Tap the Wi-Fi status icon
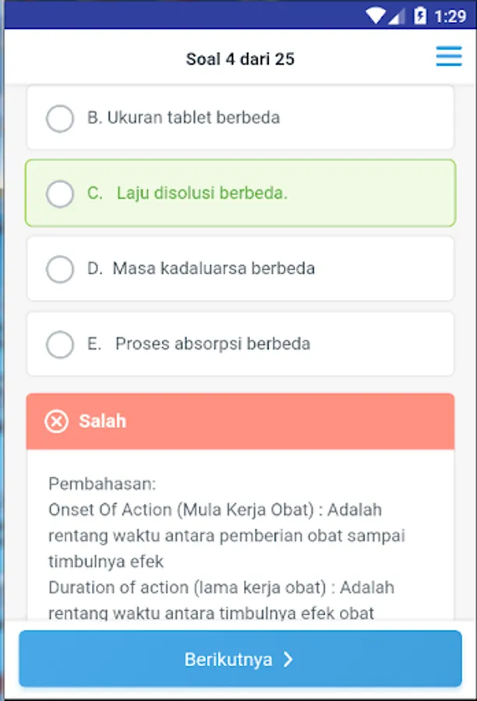The width and height of the screenshot is (477, 701). coord(376,16)
